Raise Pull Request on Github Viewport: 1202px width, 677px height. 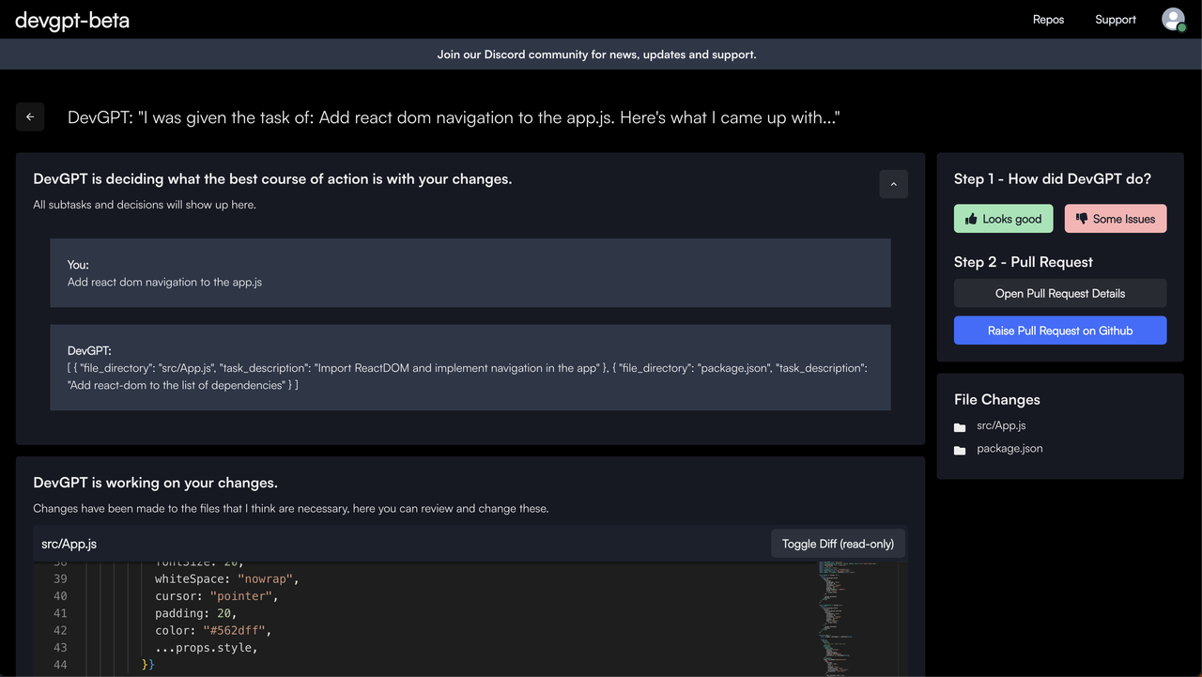(1060, 331)
